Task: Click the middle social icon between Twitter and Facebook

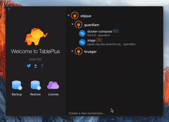Action: 36,66
